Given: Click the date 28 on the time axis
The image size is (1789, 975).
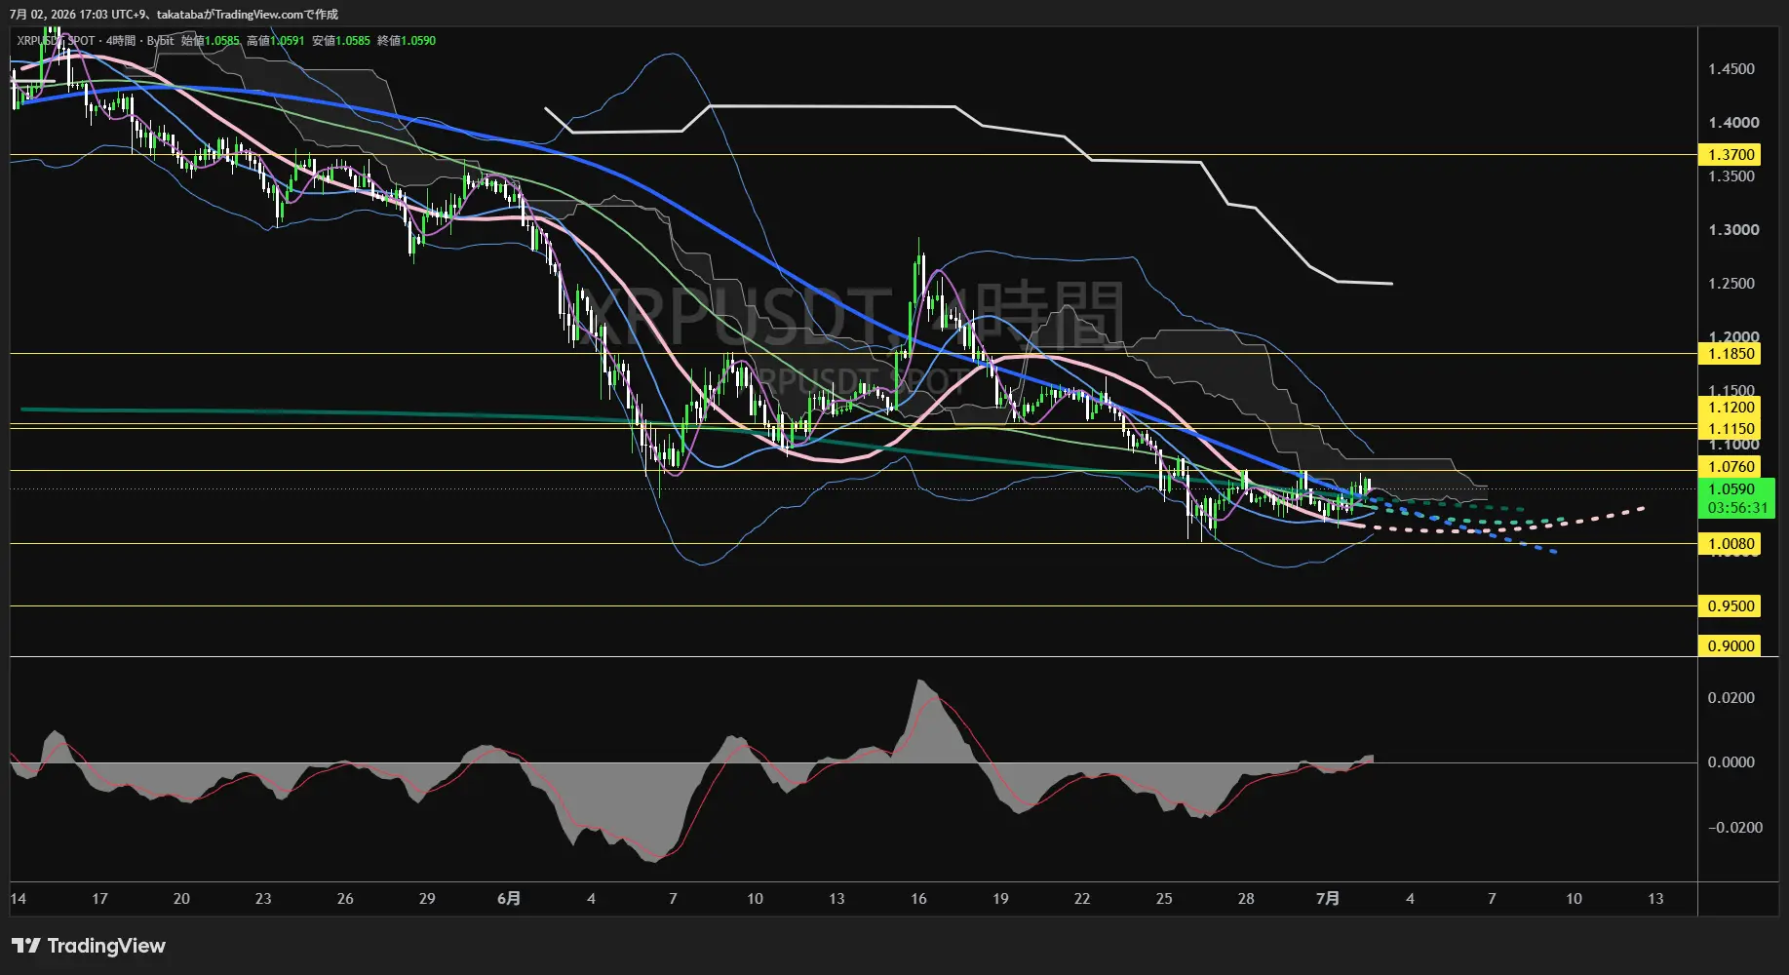Looking at the screenshot, I should tap(1246, 899).
